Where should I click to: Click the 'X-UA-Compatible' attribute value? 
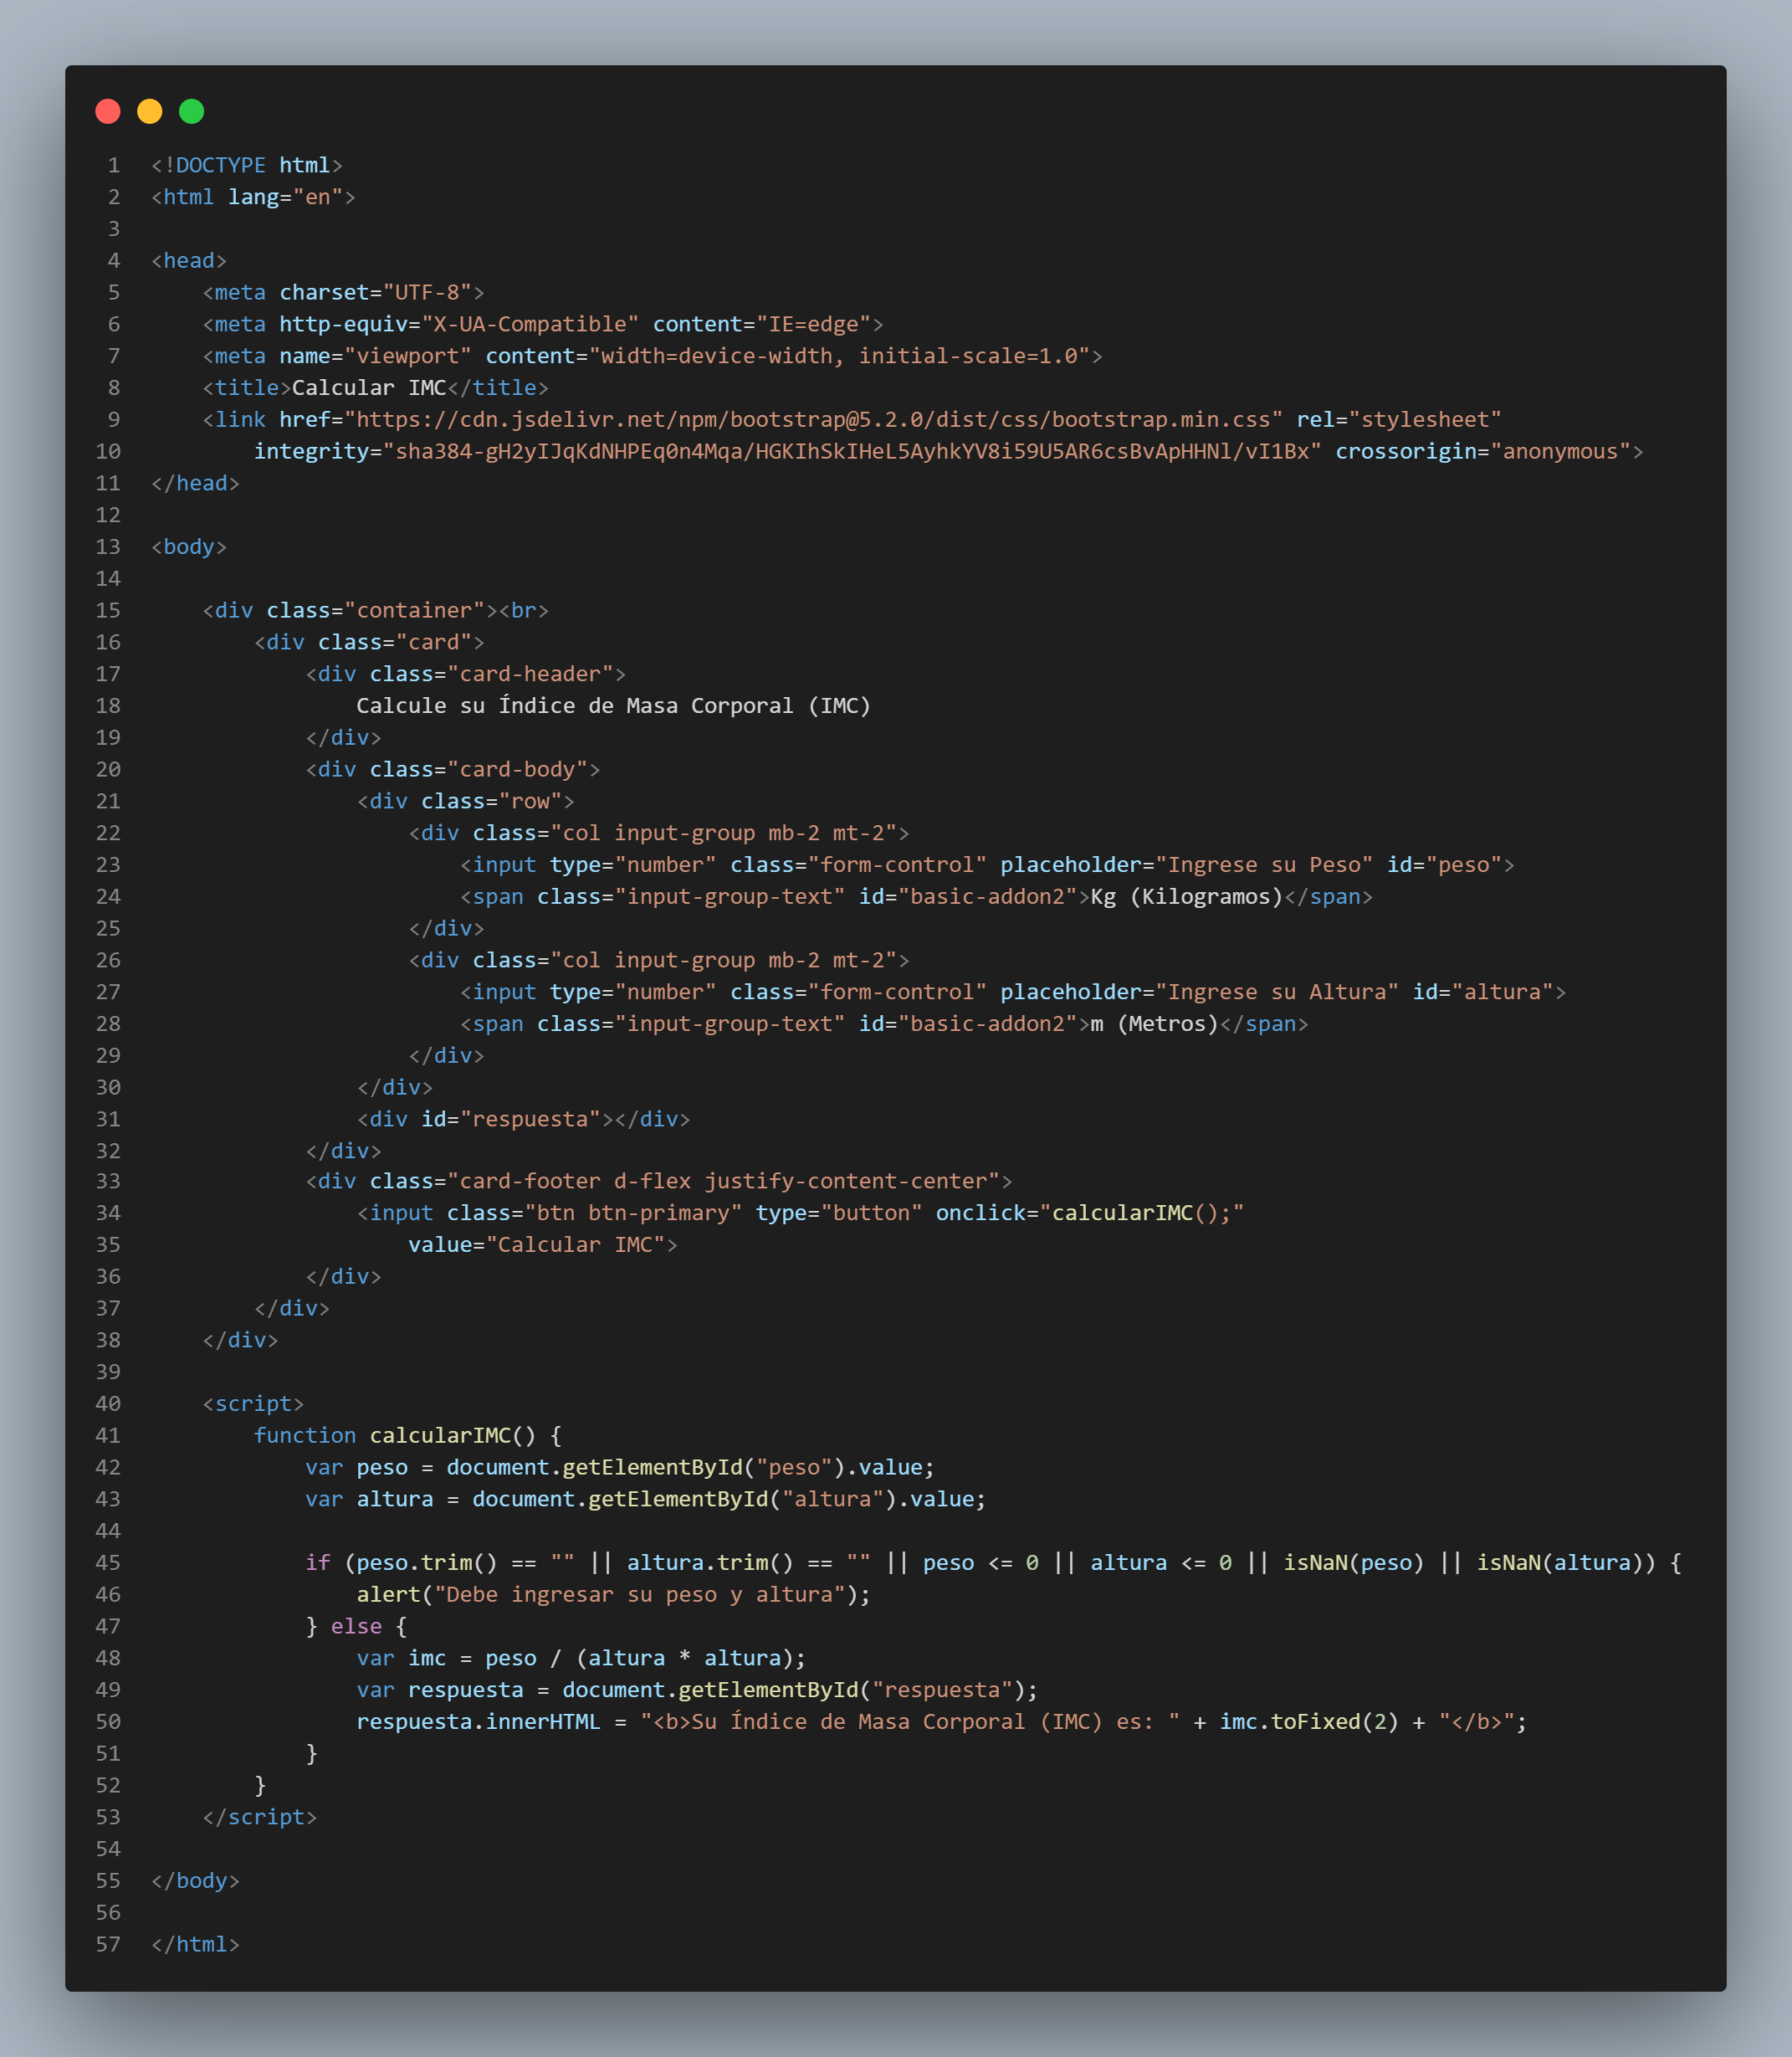point(530,324)
